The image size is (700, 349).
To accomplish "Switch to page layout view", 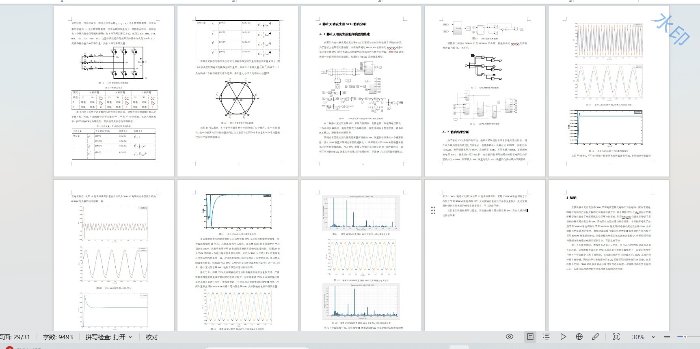I will coord(530,337).
